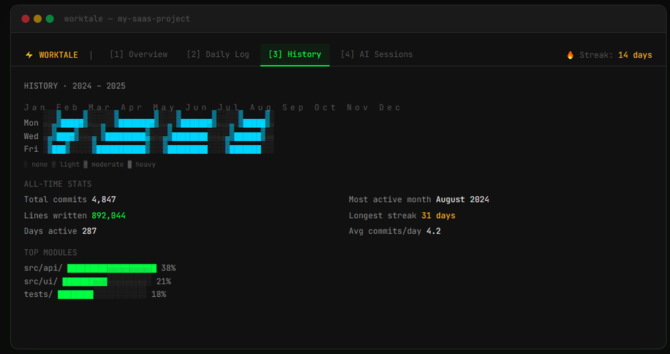This screenshot has width=670, height=354.
Task: Click the Most active month August 2024
Action: [x=462, y=199]
